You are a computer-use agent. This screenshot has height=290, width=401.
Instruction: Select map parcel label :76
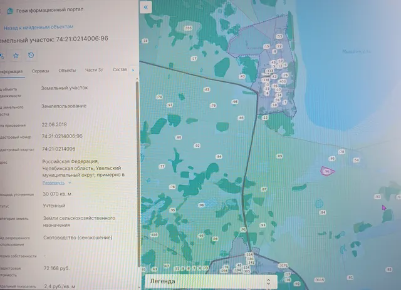click(x=172, y=187)
